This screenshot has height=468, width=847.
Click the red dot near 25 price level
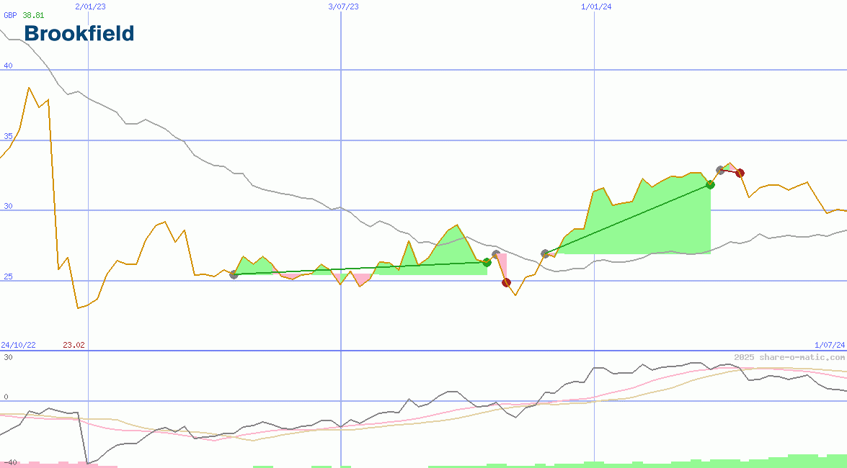click(506, 282)
